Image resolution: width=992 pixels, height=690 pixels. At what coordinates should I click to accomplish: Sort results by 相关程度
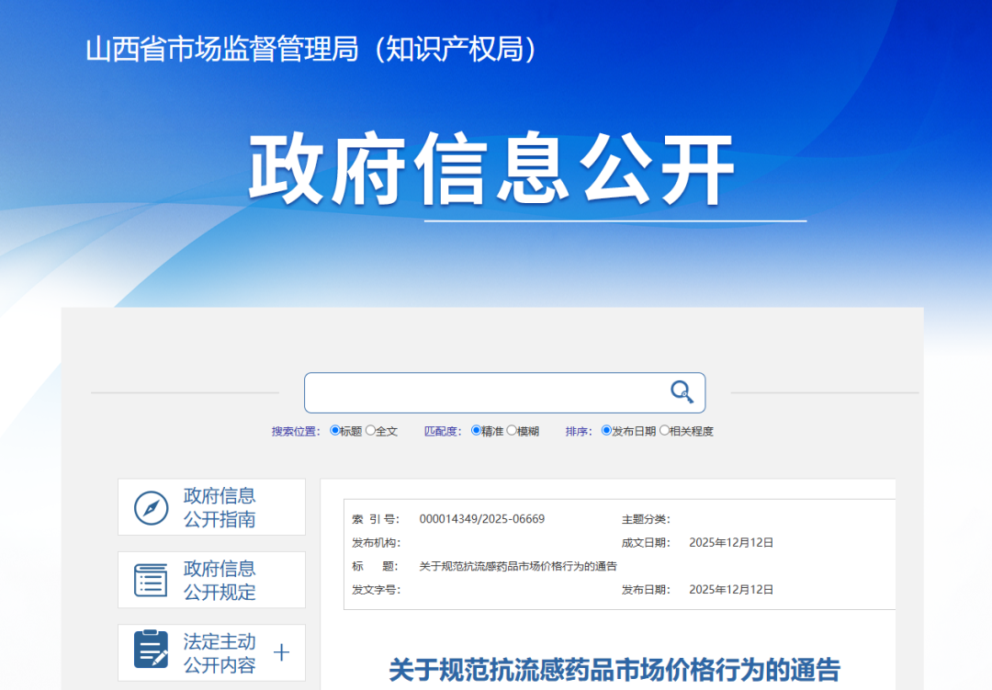[x=664, y=430]
